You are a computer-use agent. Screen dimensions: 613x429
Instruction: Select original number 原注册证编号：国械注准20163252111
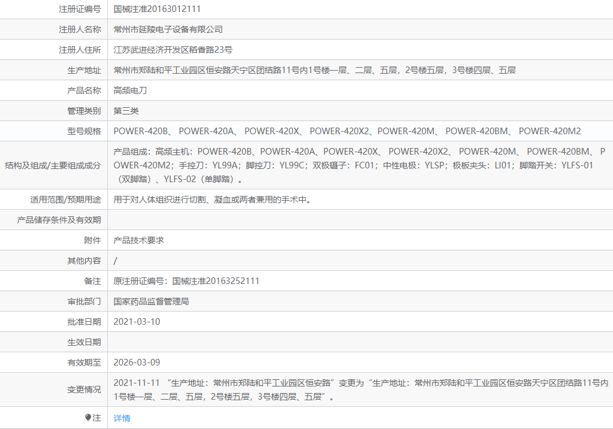(186, 281)
